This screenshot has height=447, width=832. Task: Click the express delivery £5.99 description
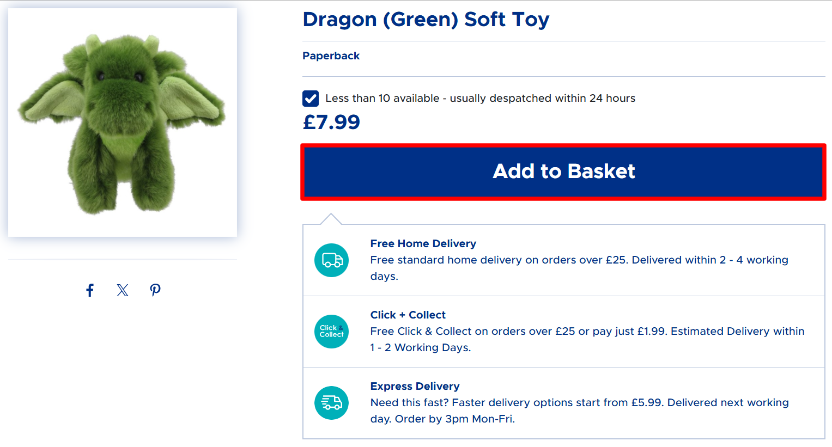pyautogui.click(x=579, y=403)
